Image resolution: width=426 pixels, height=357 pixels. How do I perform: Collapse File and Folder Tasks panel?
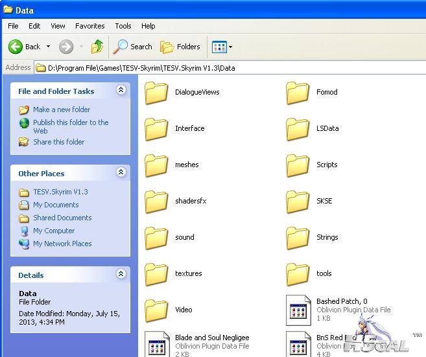121,89
